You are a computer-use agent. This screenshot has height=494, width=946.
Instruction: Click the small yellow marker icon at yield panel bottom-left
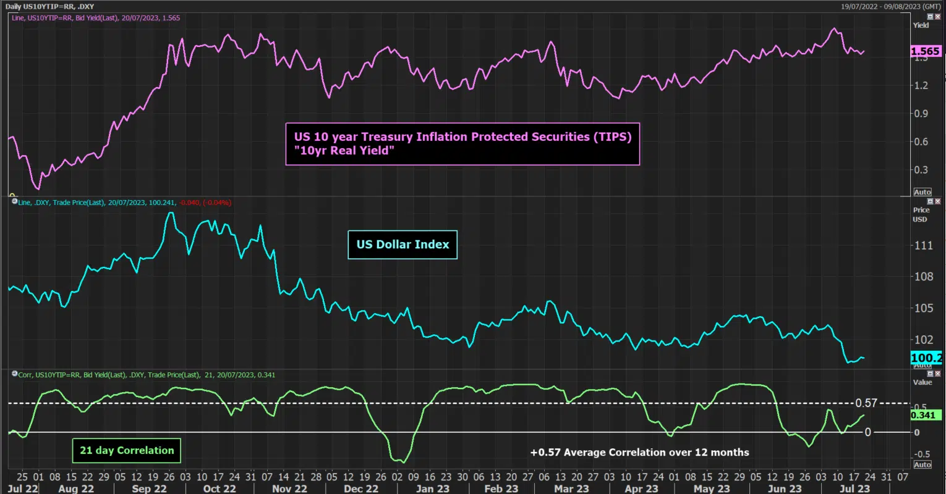[12, 195]
